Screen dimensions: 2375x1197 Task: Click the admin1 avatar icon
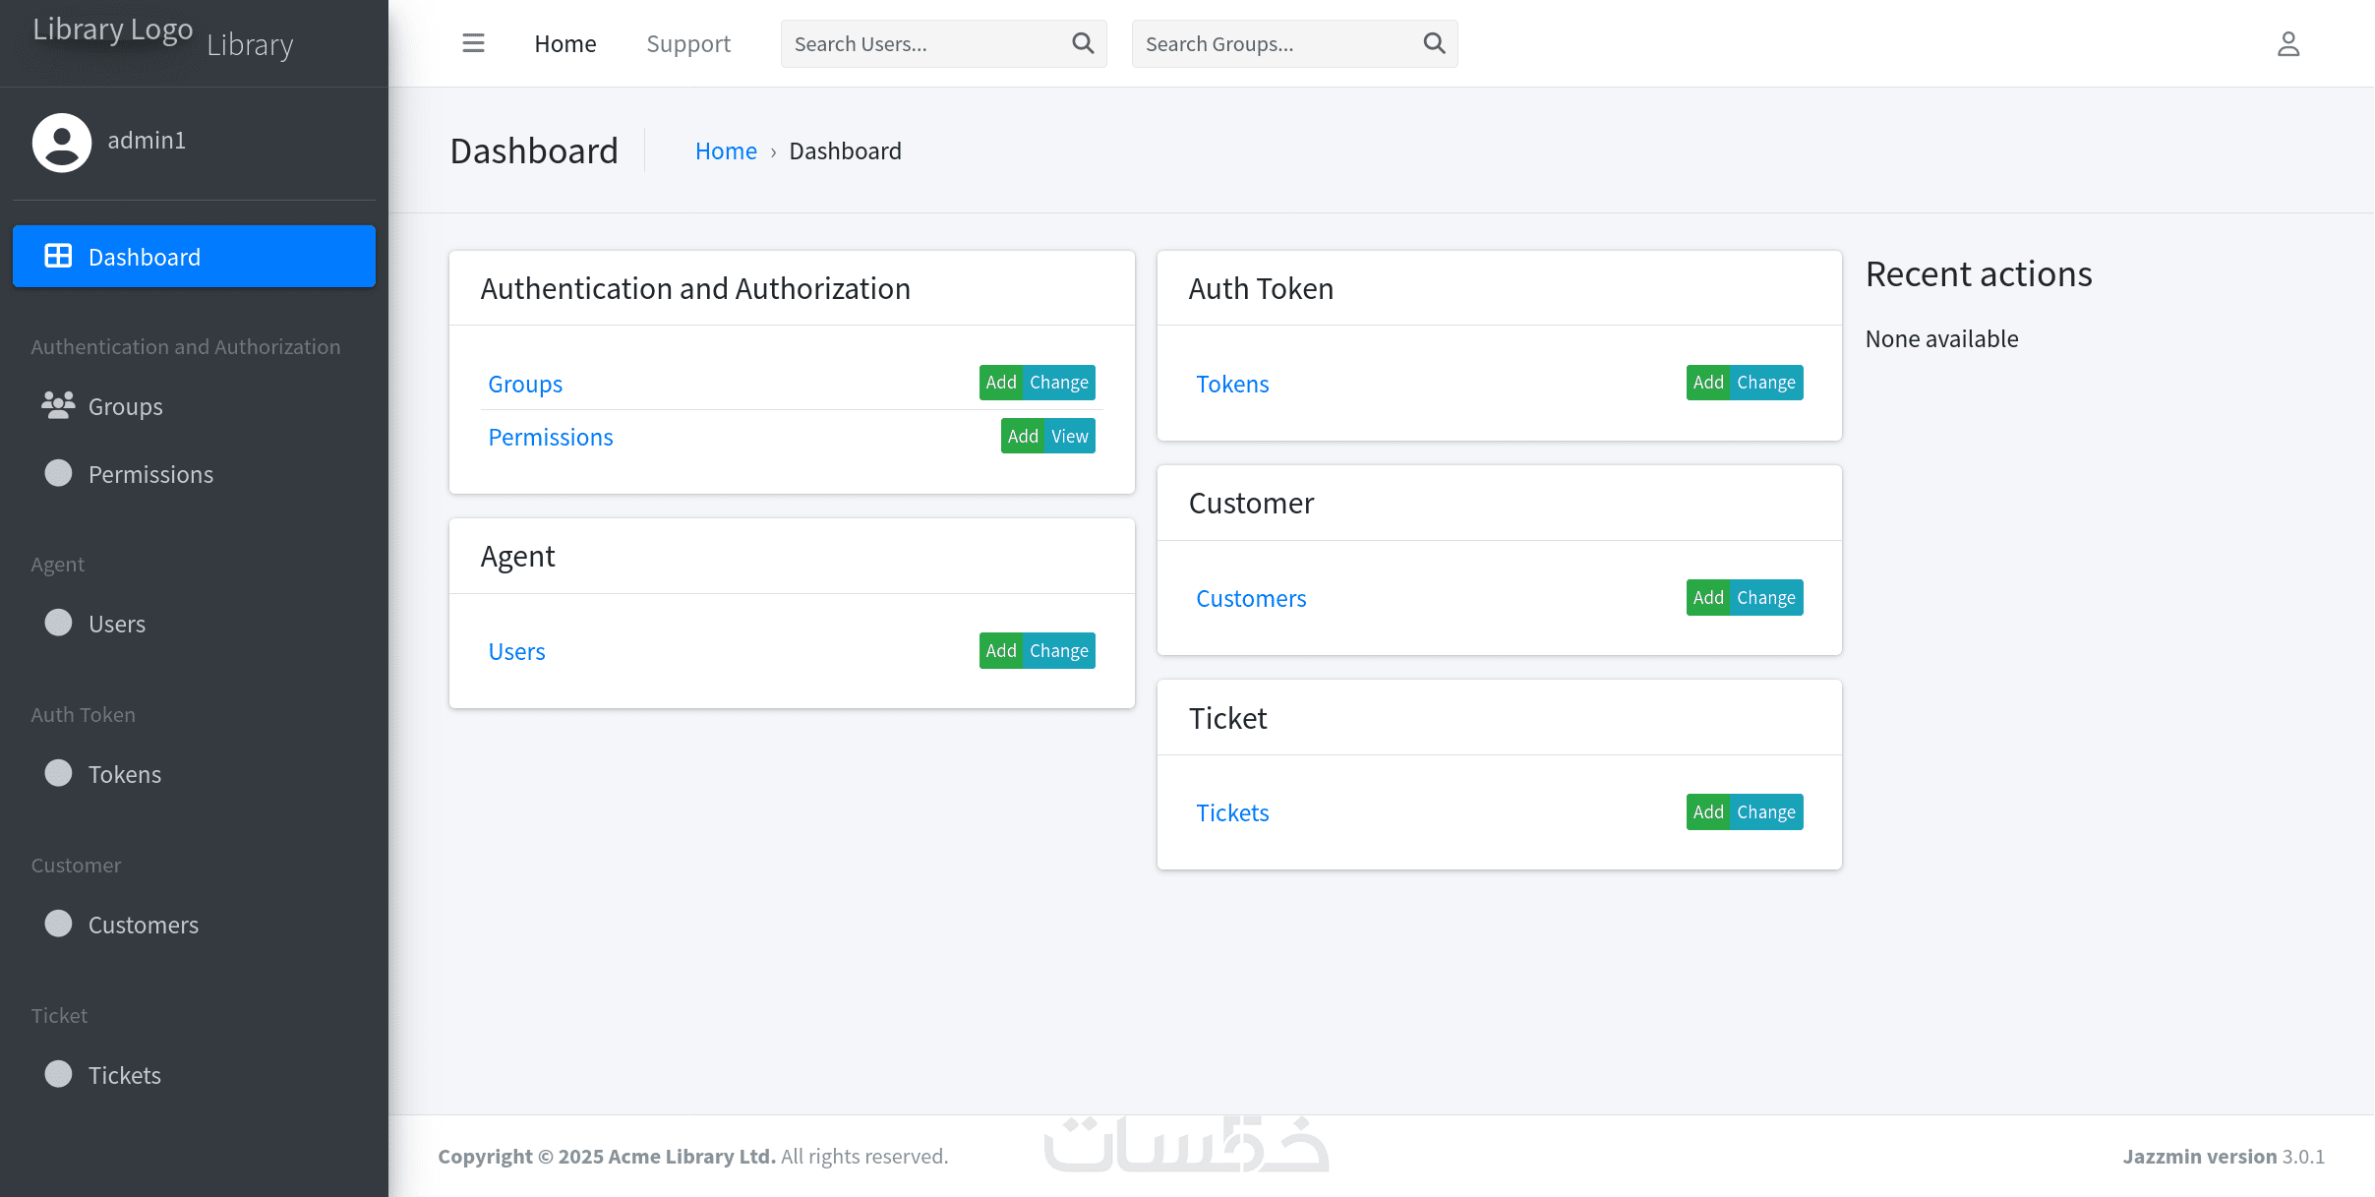[62, 142]
